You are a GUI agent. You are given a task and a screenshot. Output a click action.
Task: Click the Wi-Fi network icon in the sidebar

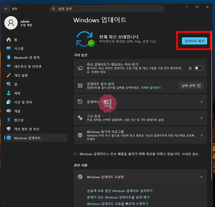click(9, 66)
